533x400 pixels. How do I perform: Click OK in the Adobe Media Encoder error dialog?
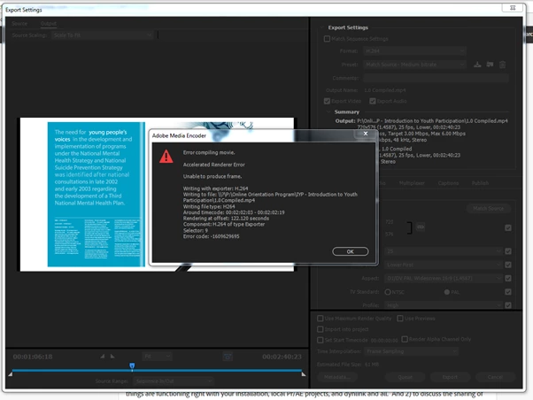pyautogui.click(x=350, y=251)
